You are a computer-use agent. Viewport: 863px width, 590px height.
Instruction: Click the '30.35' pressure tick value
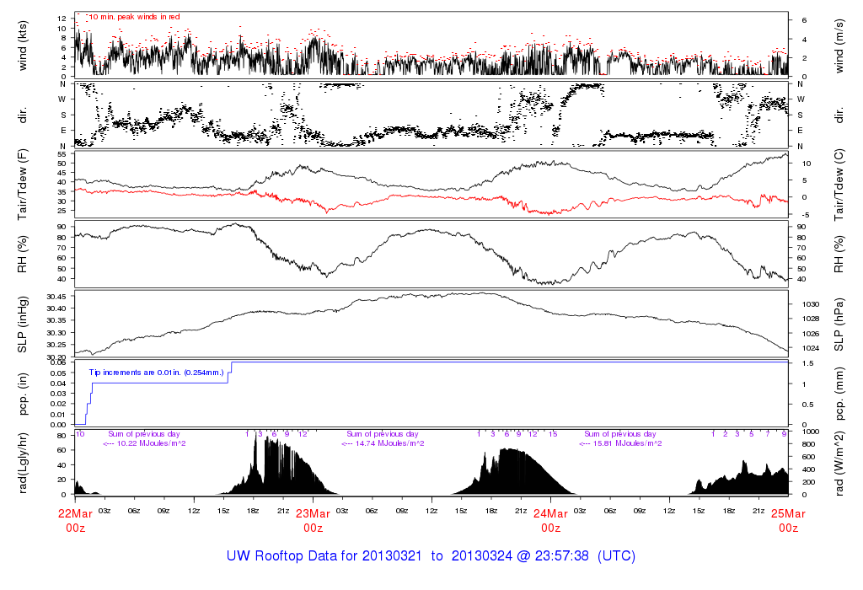coord(56,320)
